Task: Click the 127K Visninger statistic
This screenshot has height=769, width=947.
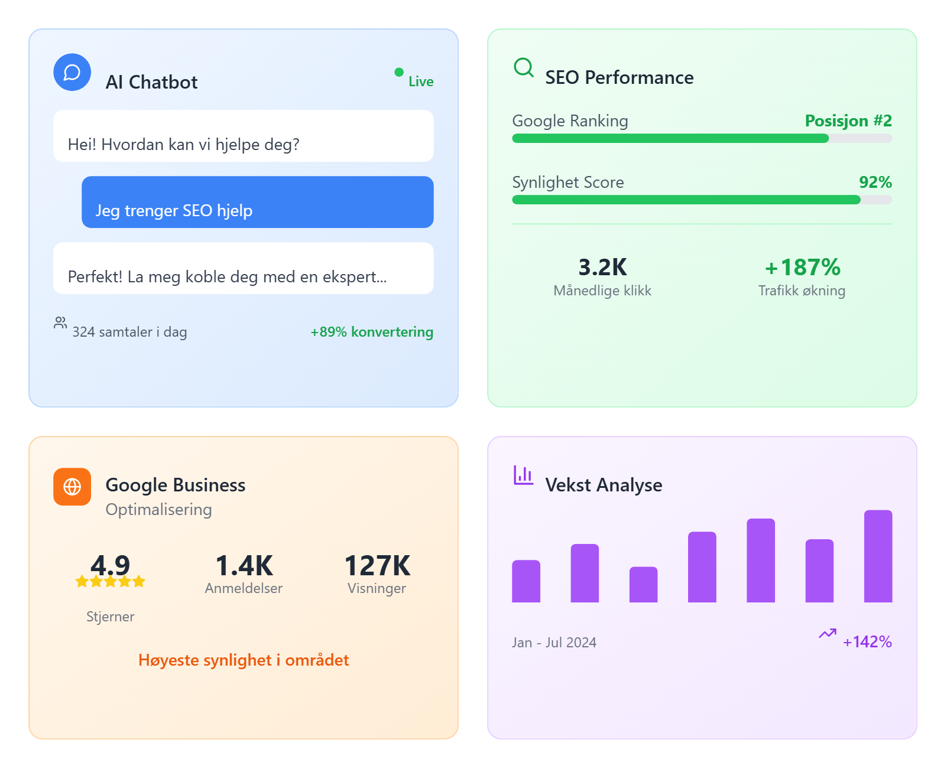Action: [x=377, y=573]
